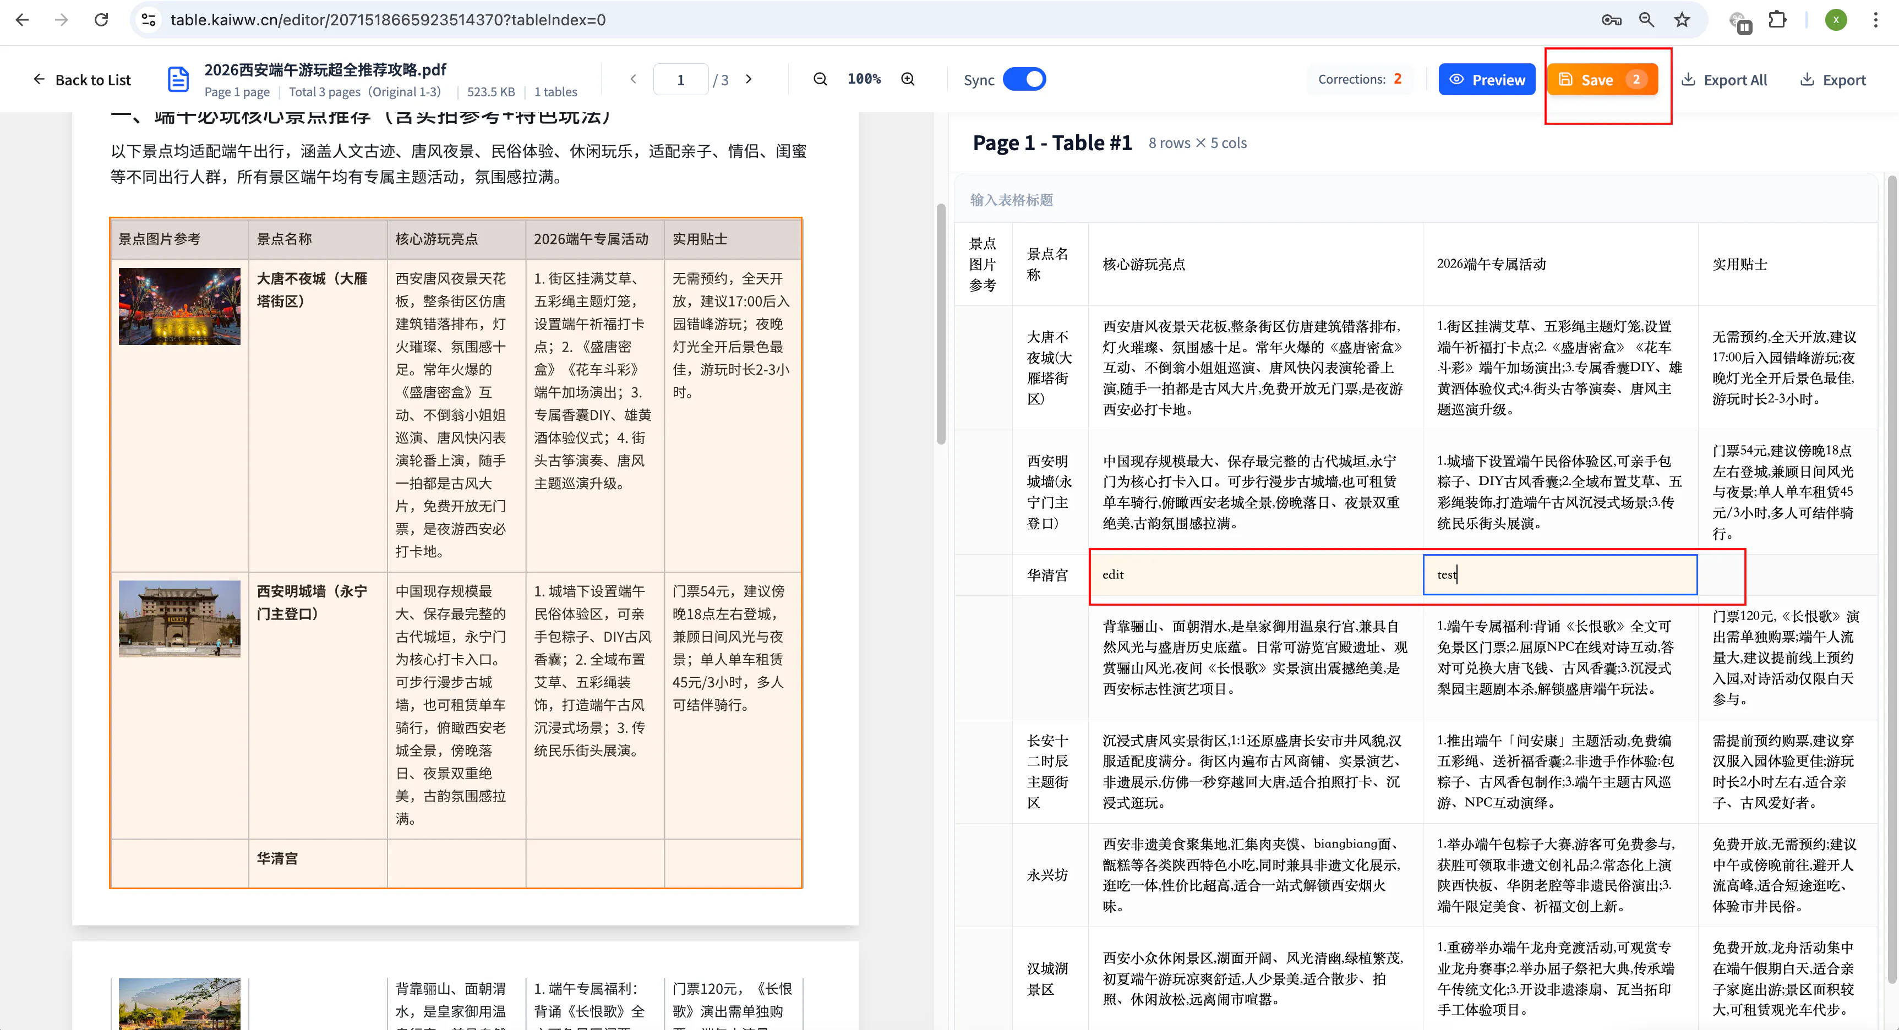Click the active cell containing 'test'

pos(1560,574)
